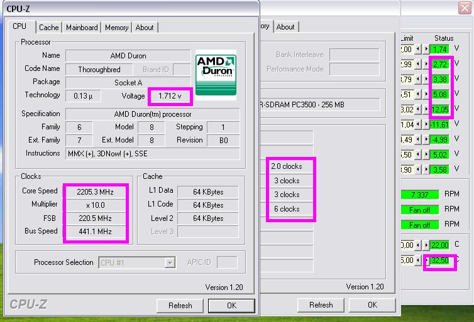This screenshot has width=474, height=322.
Task: Click the 32,50 temperature status value
Action: coord(440,260)
